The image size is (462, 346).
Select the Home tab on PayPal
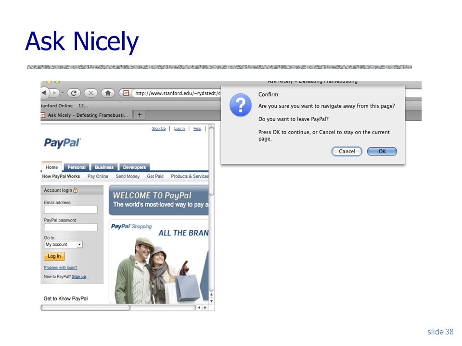[x=52, y=167]
